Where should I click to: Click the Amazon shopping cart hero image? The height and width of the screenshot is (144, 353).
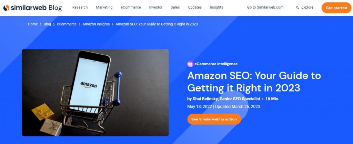click(95, 93)
